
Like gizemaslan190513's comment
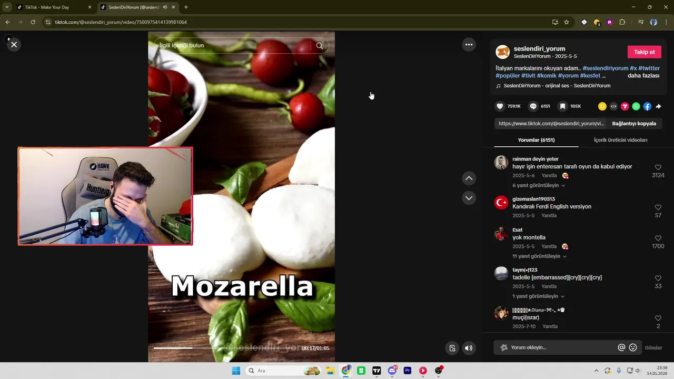[x=658, y=207]
